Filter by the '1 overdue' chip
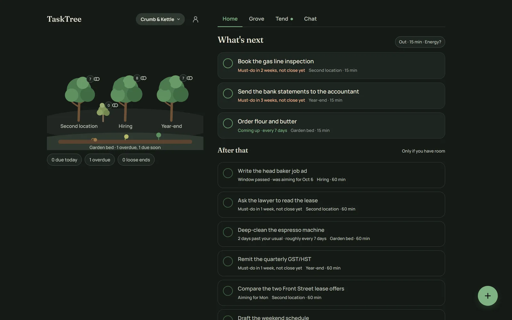The image size is (512, 320). pos(100,160)
